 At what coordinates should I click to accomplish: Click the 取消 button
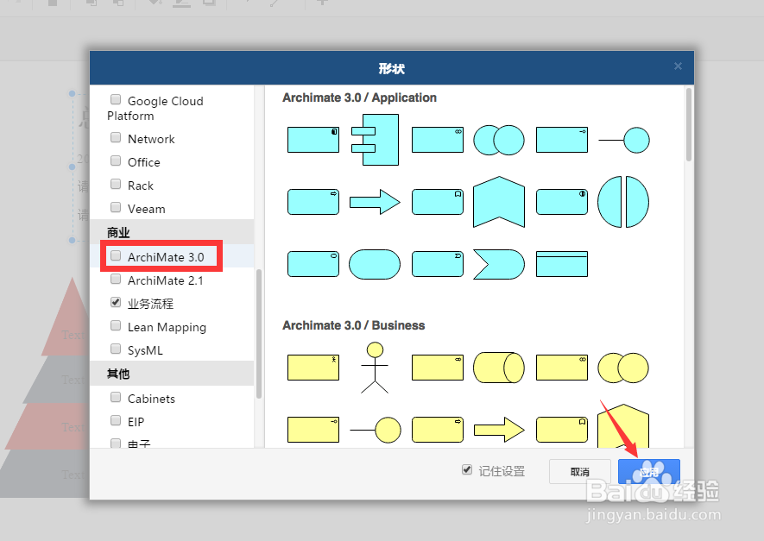pos(580,471)
